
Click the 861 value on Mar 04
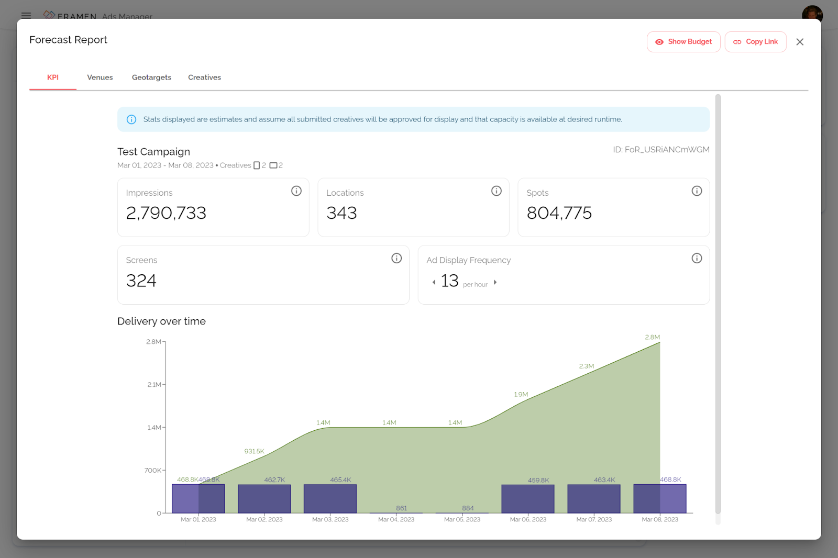coord(401,508)
